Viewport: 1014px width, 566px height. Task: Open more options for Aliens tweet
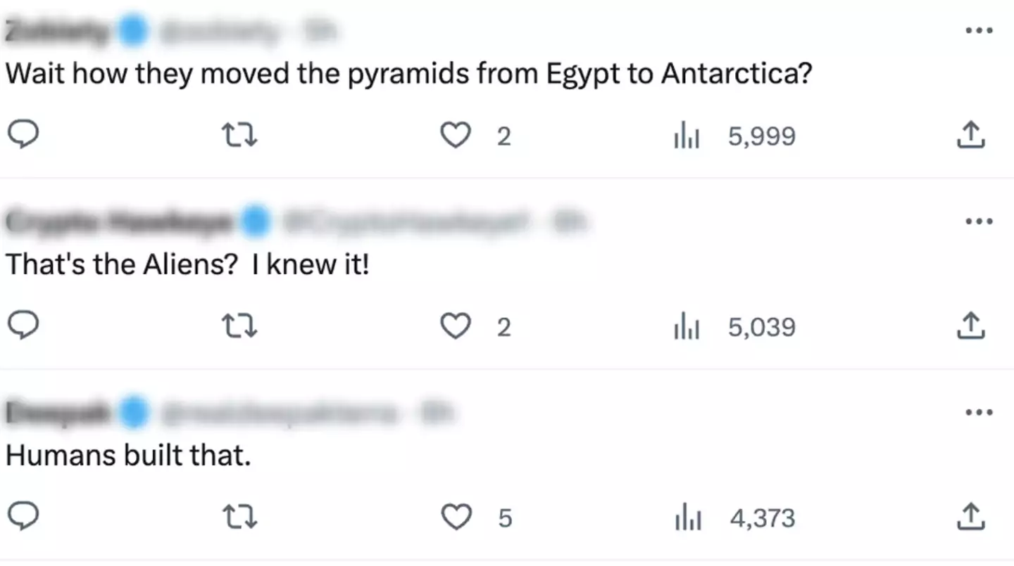(x=979, y=221)
